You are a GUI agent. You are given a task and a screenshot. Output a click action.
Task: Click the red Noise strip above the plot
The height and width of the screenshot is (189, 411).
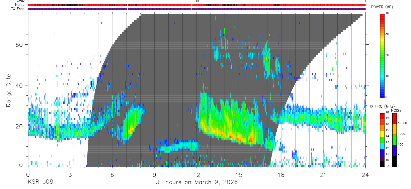pos(197,5)
